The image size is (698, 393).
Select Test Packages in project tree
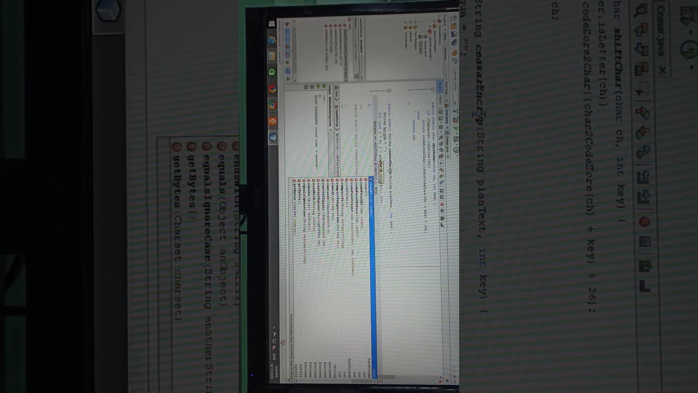(x=416, y=40)
